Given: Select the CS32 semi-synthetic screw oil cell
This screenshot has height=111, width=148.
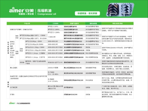Looking at the screenshot, I should click(74, 41).
